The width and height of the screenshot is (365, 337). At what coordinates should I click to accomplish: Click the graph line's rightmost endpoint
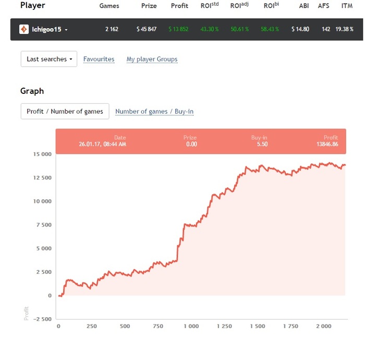[x=345, y=165]
